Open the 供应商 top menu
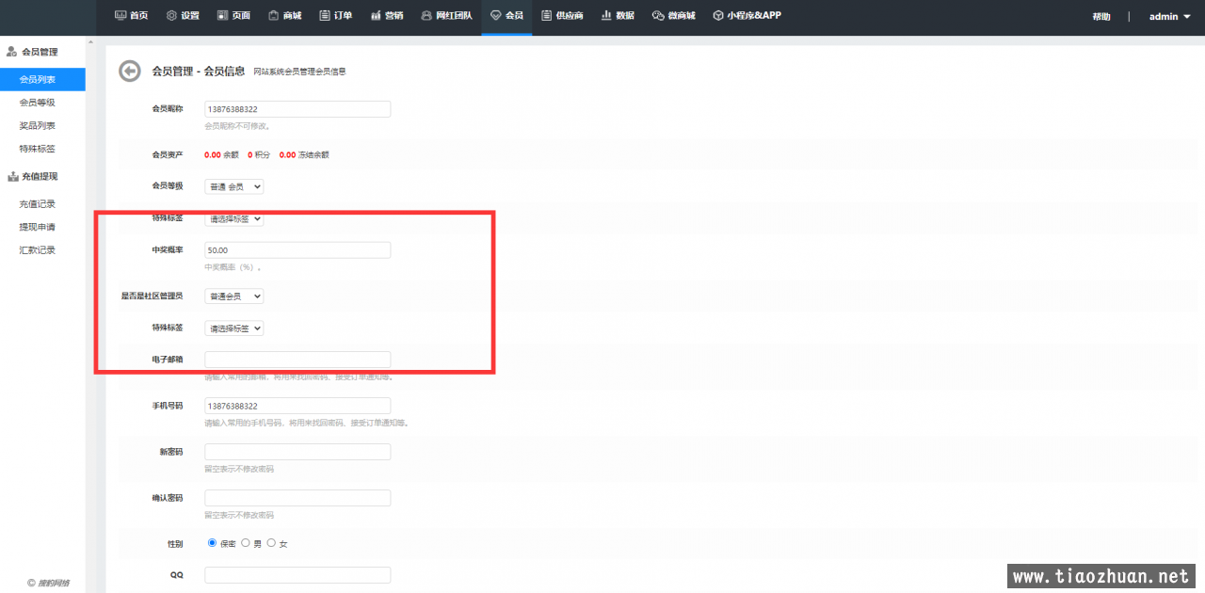Image resolution: width=1205 pixels, height=593 pixels. pyautogui.click(x=562, y=16)
